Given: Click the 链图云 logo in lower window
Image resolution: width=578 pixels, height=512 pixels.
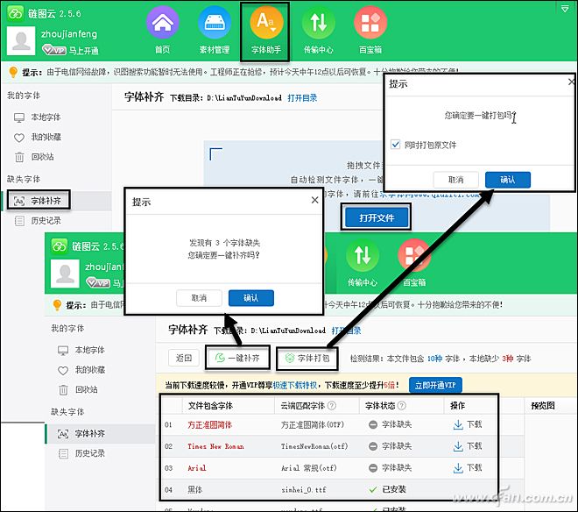Looking at the screenshot, I should click(x=60, y=246).
